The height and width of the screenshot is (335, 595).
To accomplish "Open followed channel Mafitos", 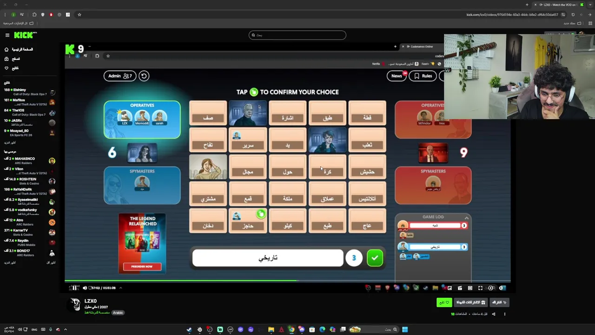I will point(29,102).
